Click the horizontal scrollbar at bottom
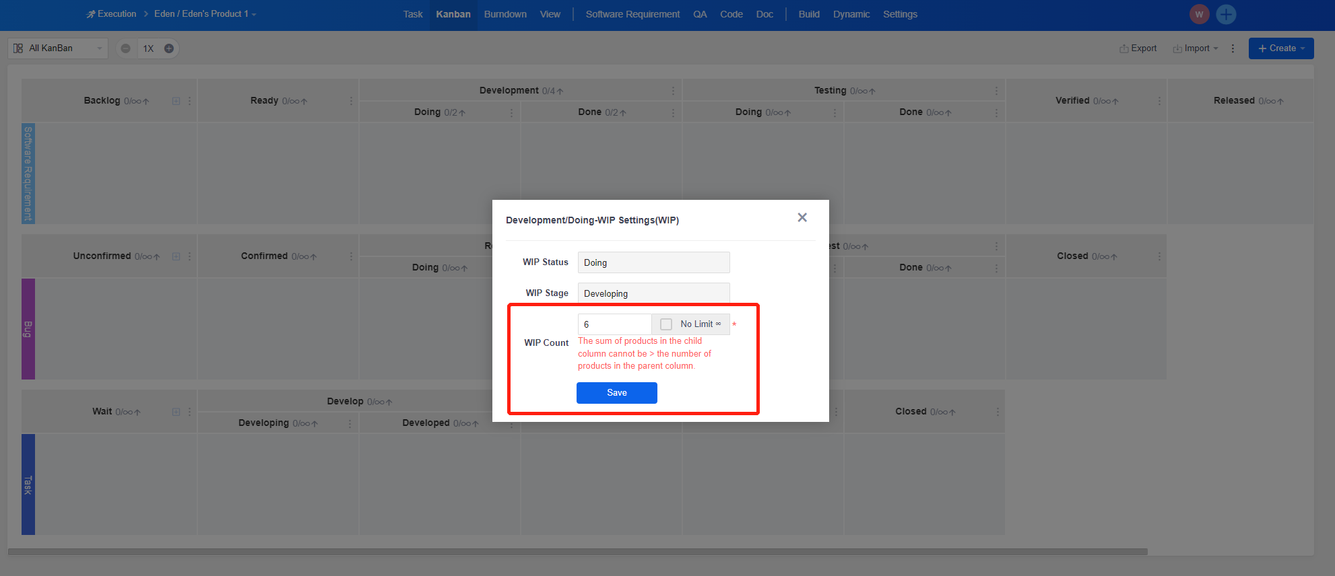 pyautogui.click(x=577, y=552)
